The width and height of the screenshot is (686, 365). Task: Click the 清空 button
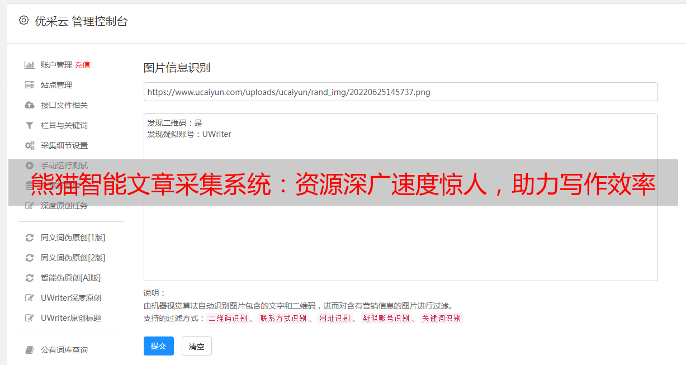[x=197, y=347]
